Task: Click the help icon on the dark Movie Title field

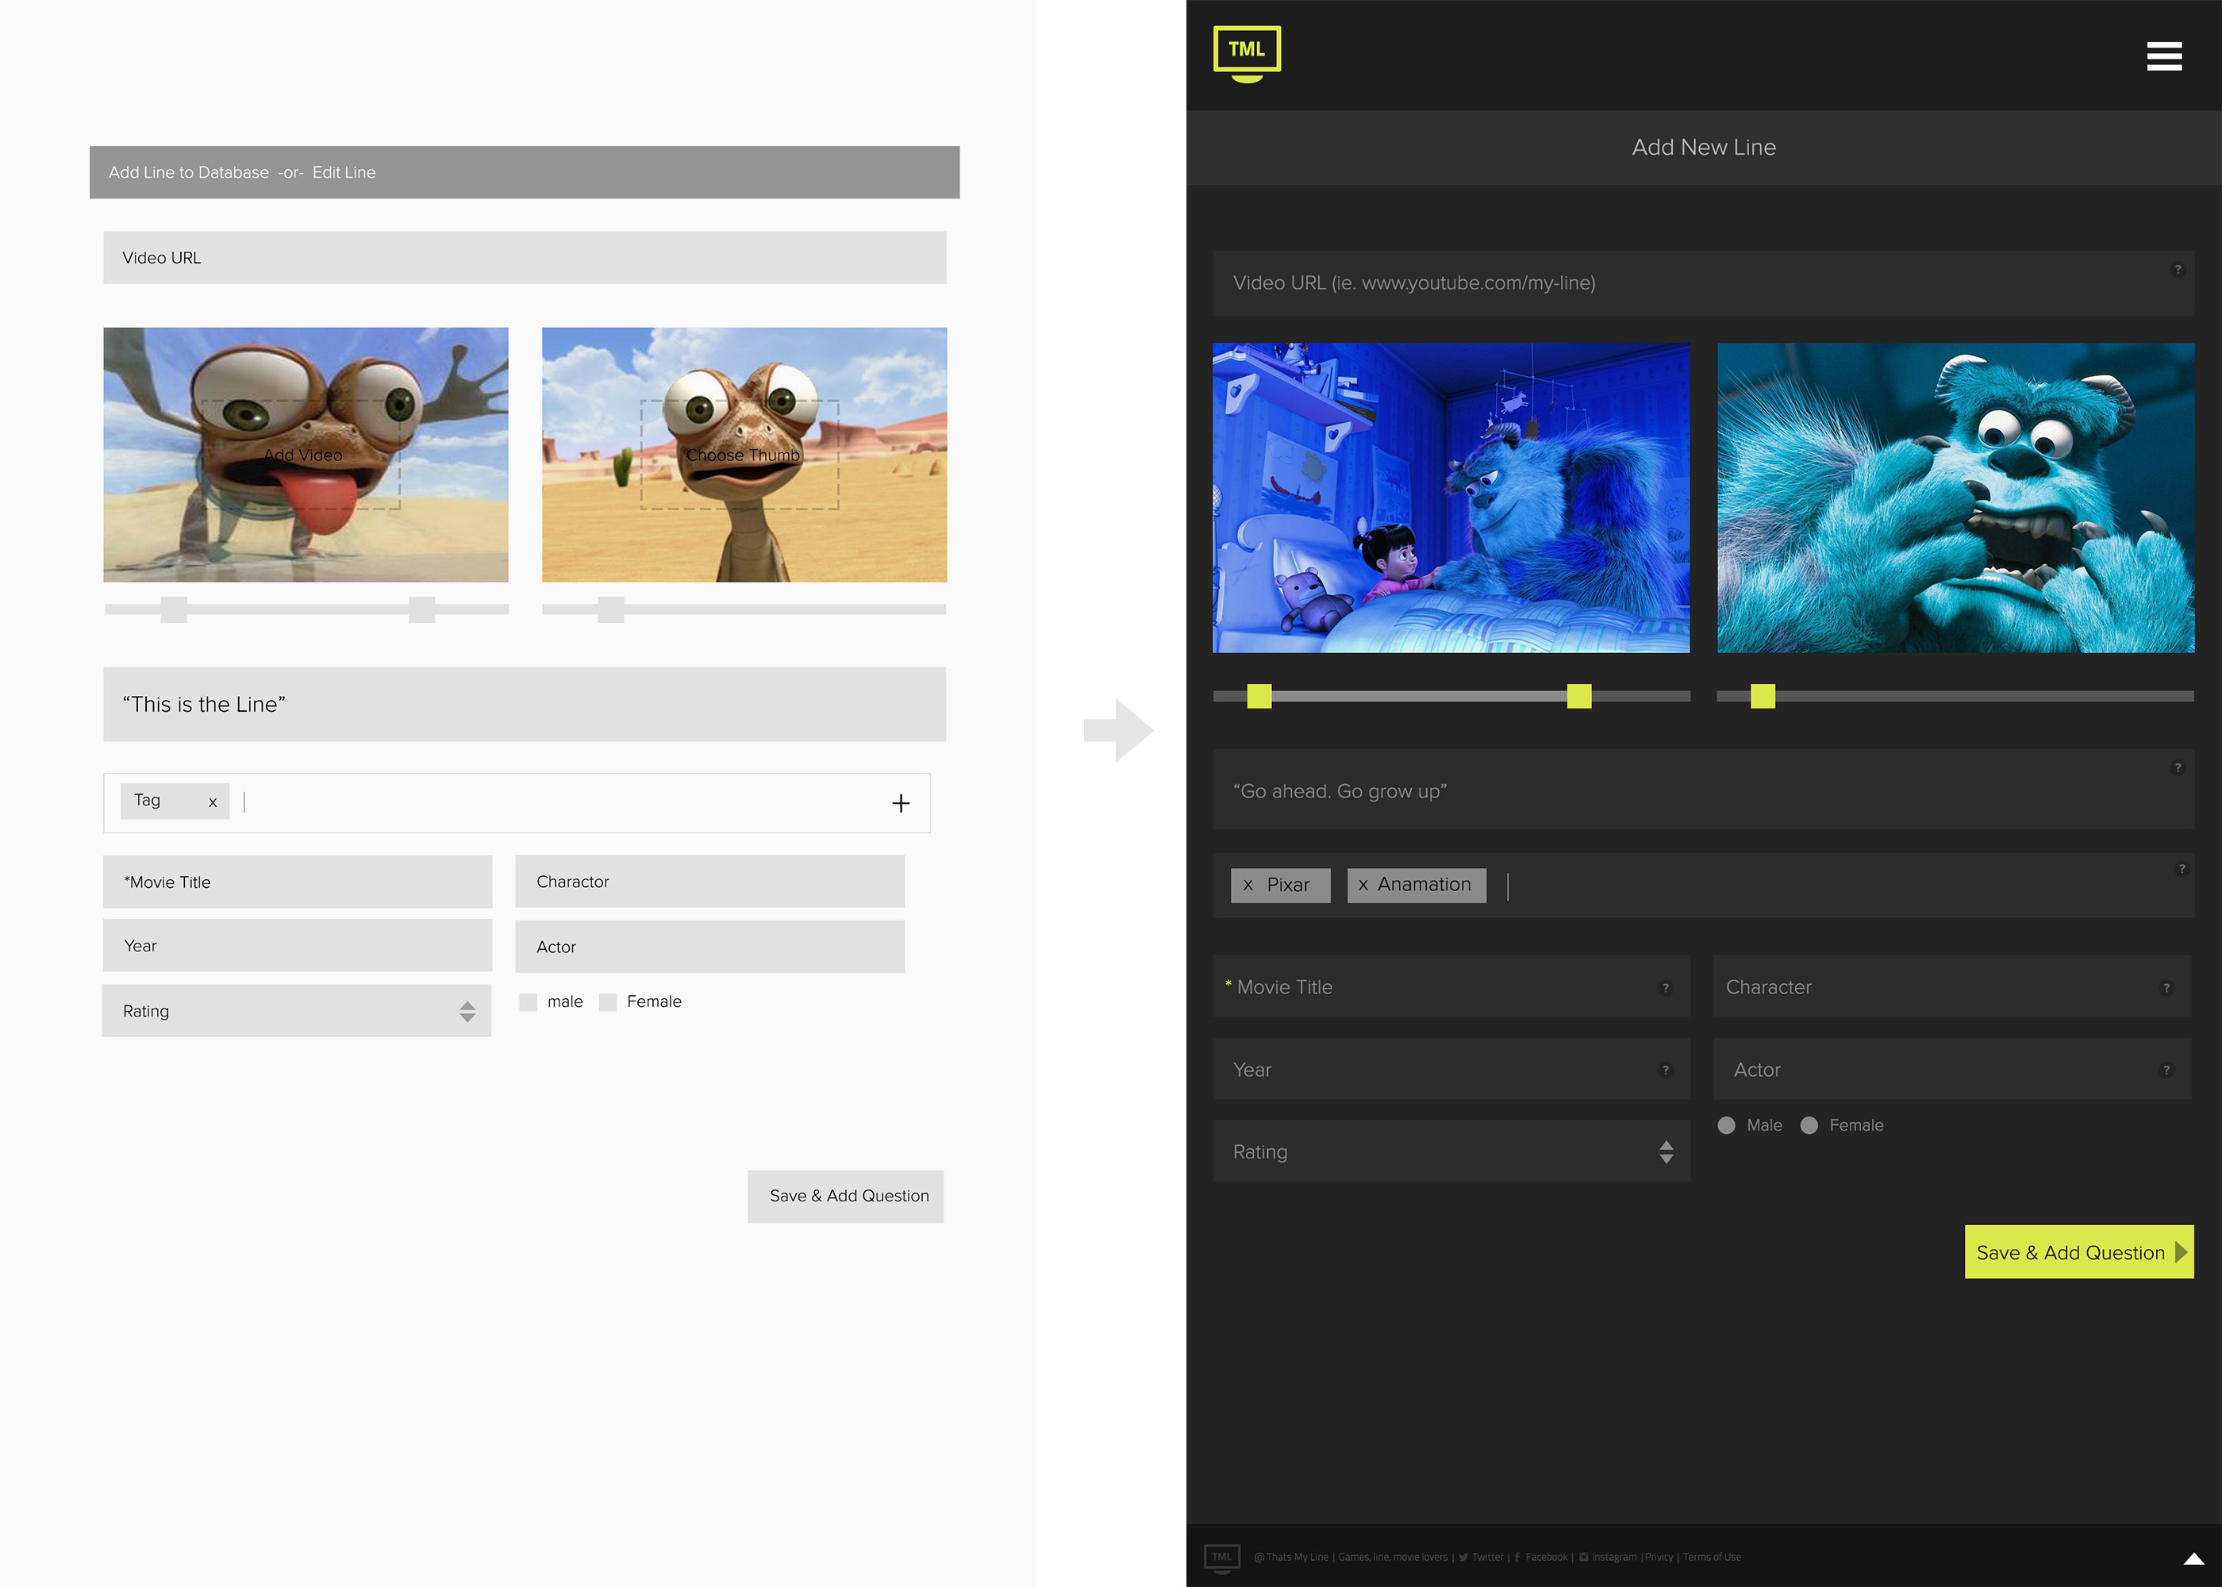Action: pyautogui.click(x=1666, y=988)
